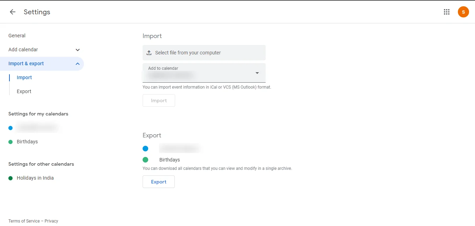Click the Settings for other calendars heading
Image resolution: width=475 pixels, height=226 pixels.
pos(41,164)
